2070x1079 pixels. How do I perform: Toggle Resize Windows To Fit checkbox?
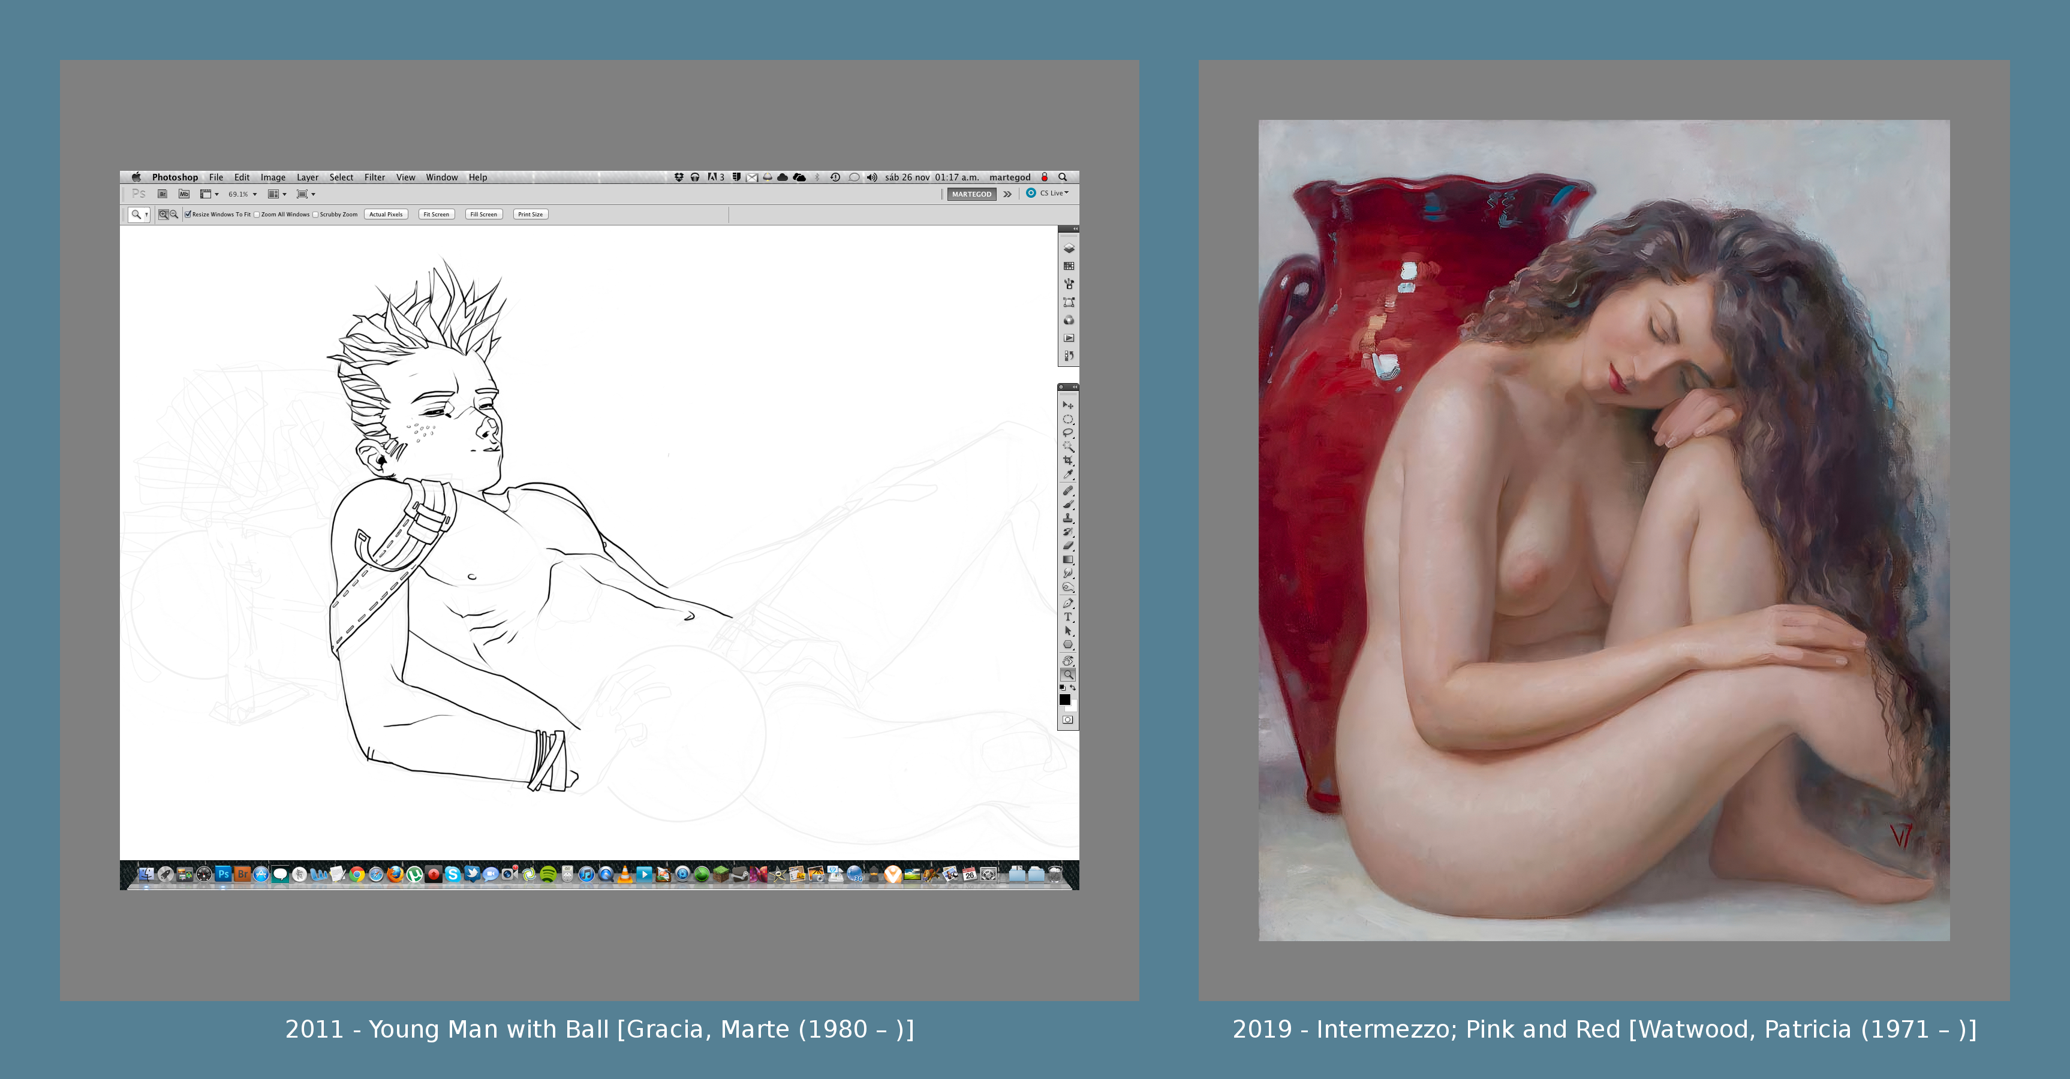[x=188, y=215]
